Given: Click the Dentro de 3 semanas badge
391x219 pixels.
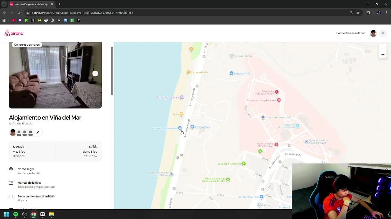Looking at the screenshot, I should coord(27,45).
